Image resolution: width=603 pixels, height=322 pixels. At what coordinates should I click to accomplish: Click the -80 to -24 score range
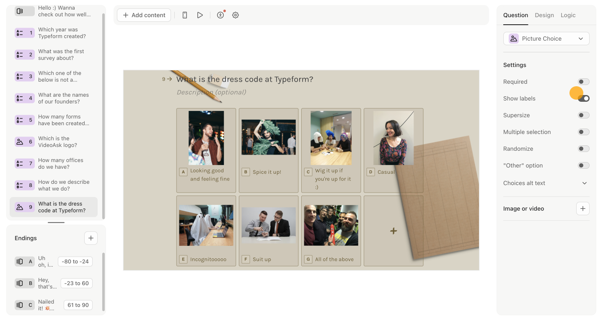pyautogui.click(x=75, y=262)
